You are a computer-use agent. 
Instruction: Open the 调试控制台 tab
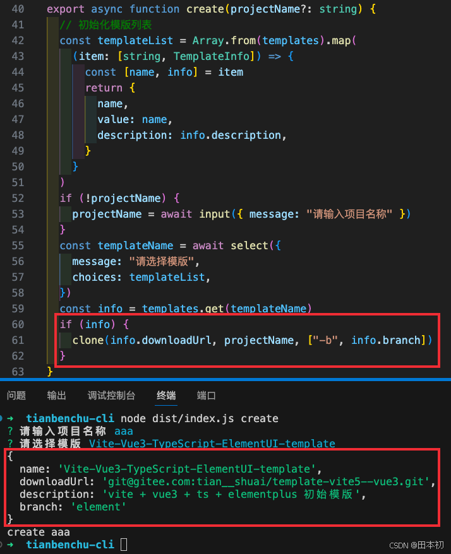(x=111, y=396)
